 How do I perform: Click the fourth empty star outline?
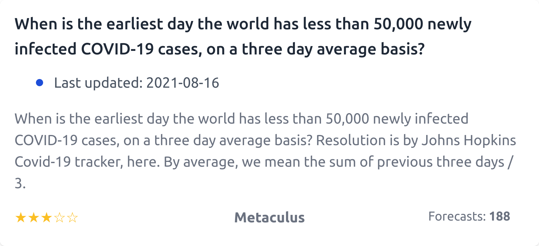[60, 218]
